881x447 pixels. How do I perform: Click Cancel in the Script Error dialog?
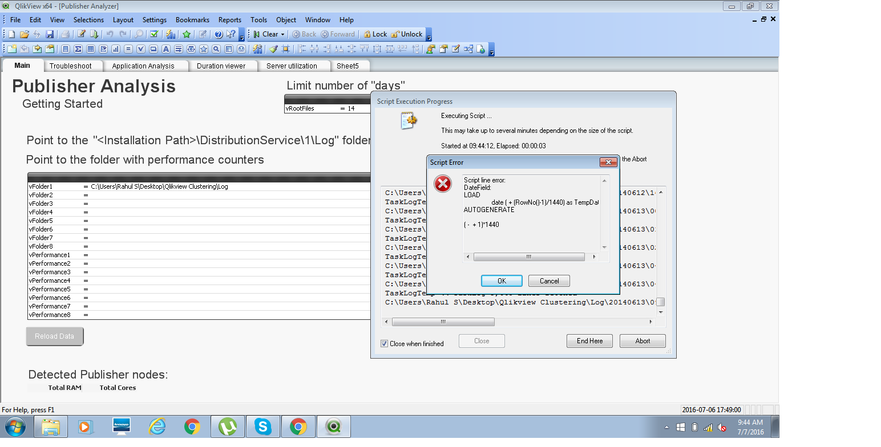point(549,281)
